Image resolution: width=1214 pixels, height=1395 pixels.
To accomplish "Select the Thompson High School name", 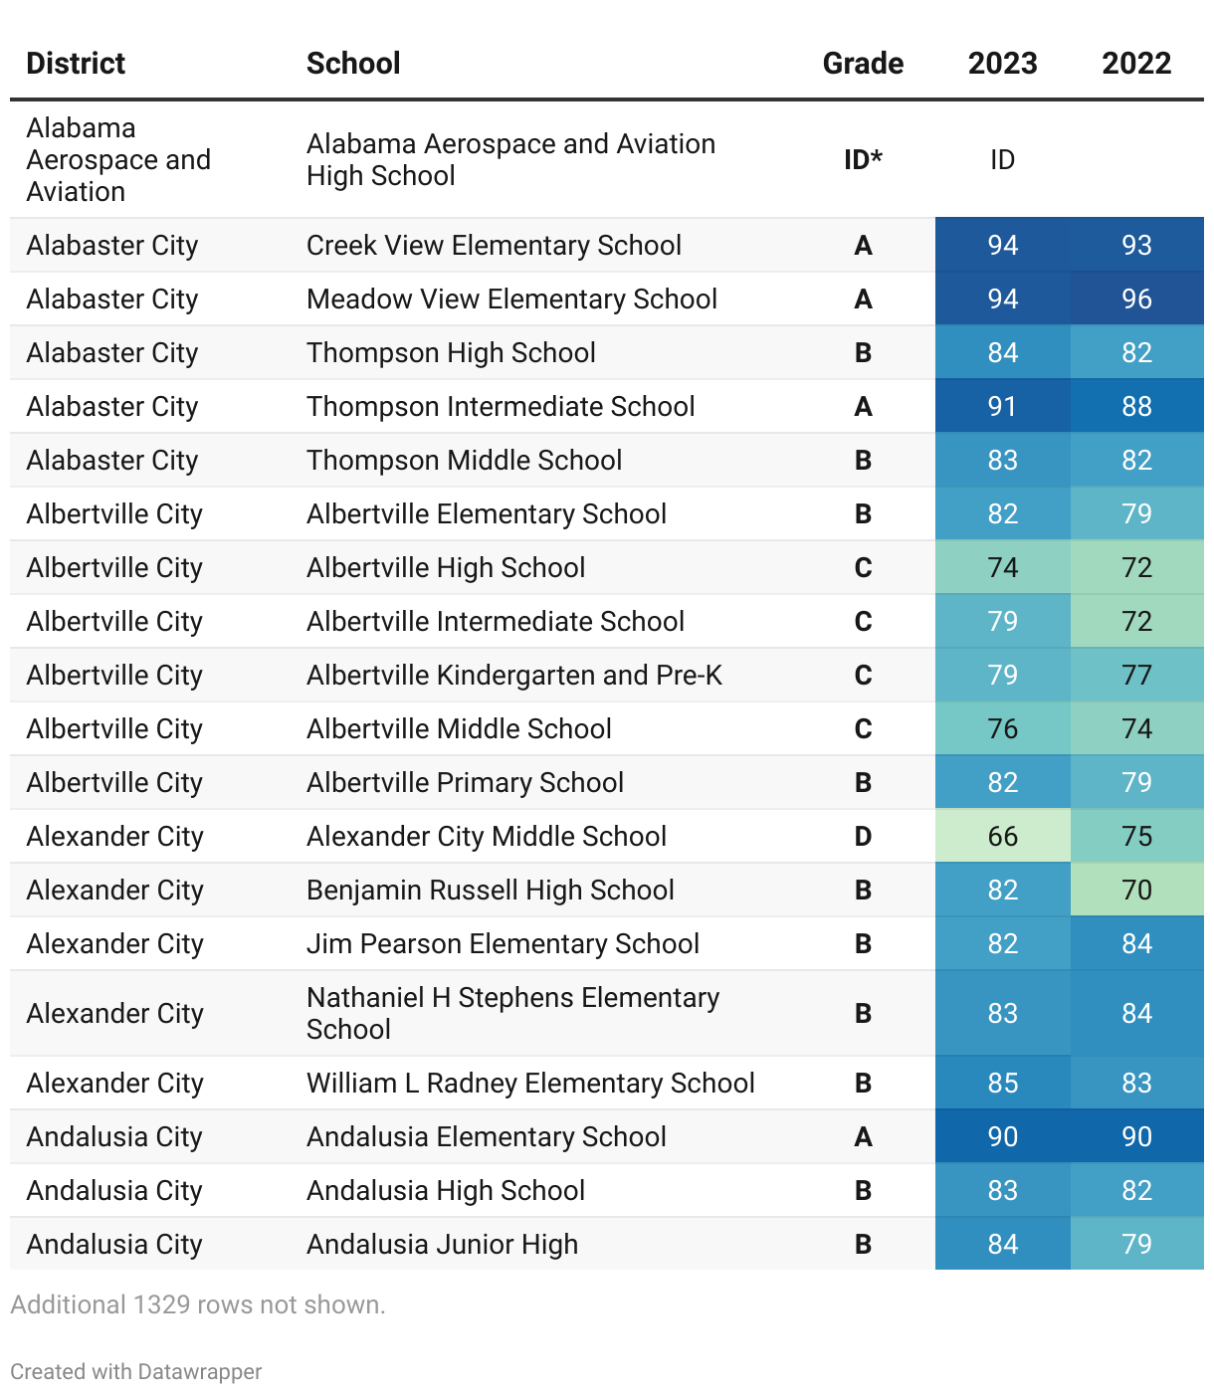I will tap(451, 353).
